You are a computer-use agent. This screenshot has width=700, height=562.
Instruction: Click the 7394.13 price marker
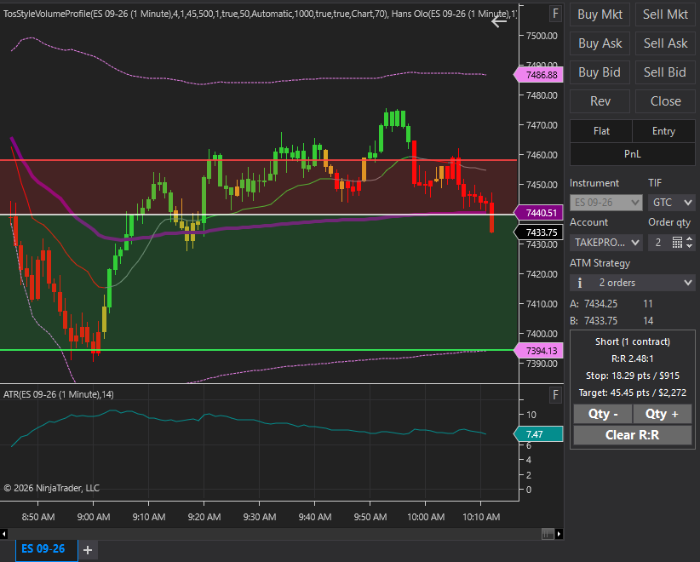coord(538,351)
